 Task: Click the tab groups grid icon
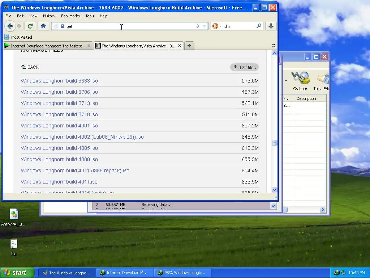coord(274,46)
